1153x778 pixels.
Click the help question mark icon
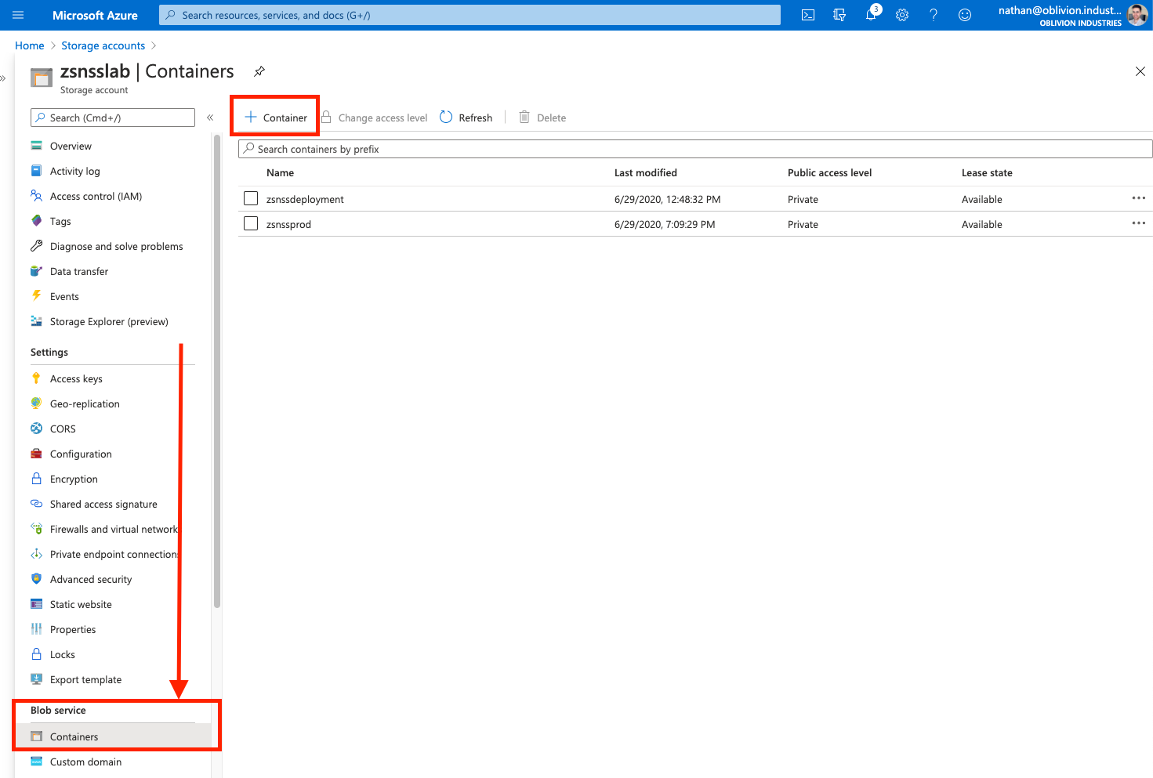934,15
